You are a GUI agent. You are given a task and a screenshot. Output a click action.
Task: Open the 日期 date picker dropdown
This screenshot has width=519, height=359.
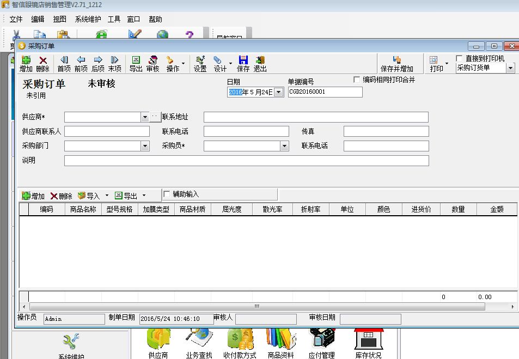click(279, 92)
